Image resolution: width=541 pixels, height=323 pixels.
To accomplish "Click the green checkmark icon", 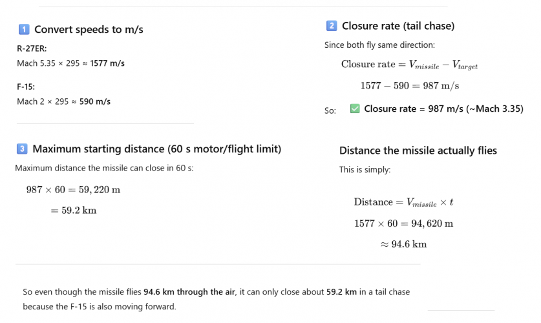I will click(354, 109).
